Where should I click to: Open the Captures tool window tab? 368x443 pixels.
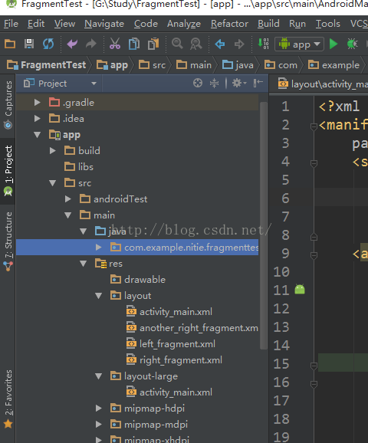click(8, 105)
